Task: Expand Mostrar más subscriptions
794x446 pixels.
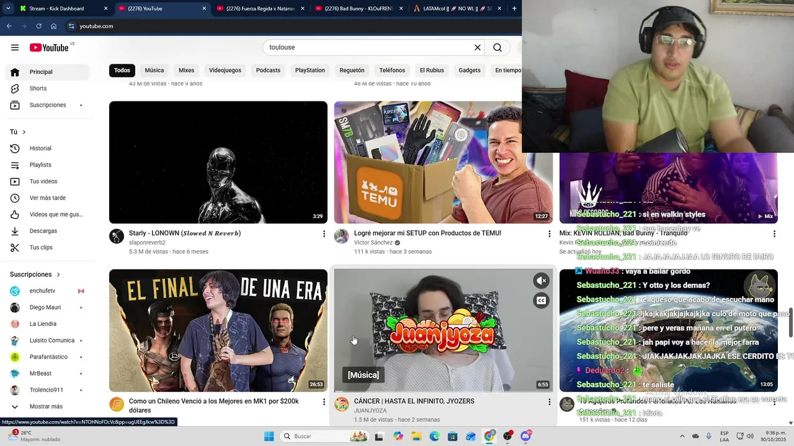Action: click(x=47, y=407)
